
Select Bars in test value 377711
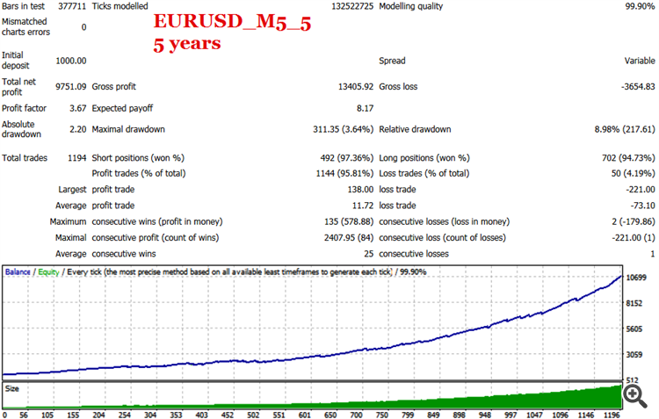coord(72,6)
